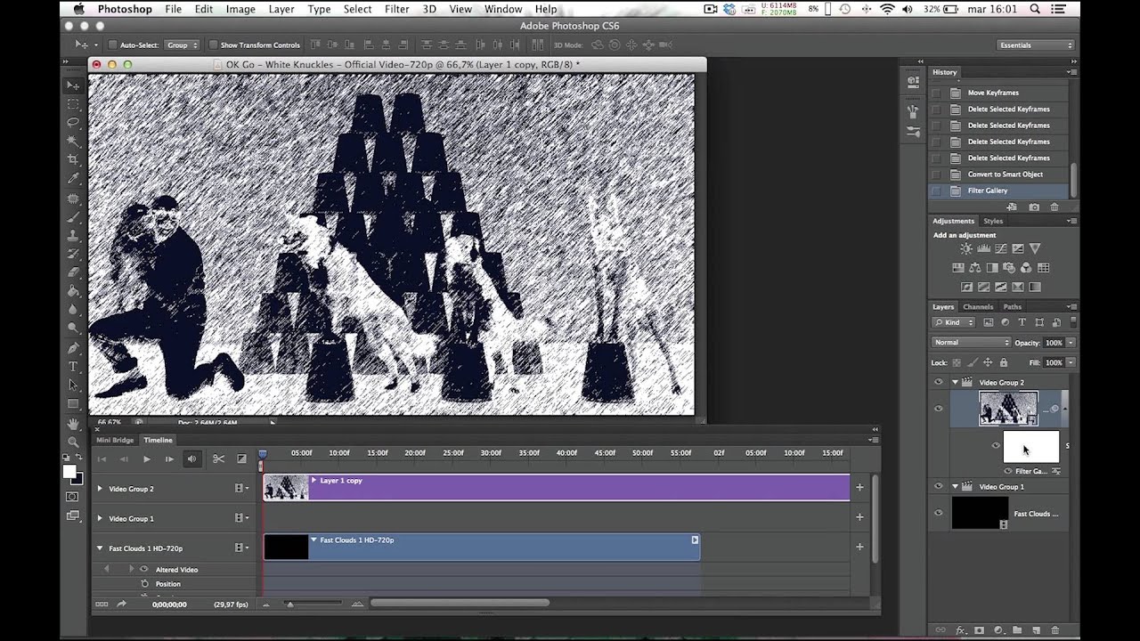Screen dimensions: 1140x641
Task: Expand Video Group 1 timeline track
Action: (100, 518)
